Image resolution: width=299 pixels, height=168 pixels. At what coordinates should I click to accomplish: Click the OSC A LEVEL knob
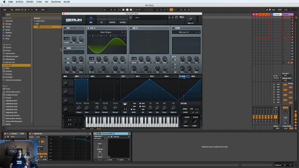122,68
